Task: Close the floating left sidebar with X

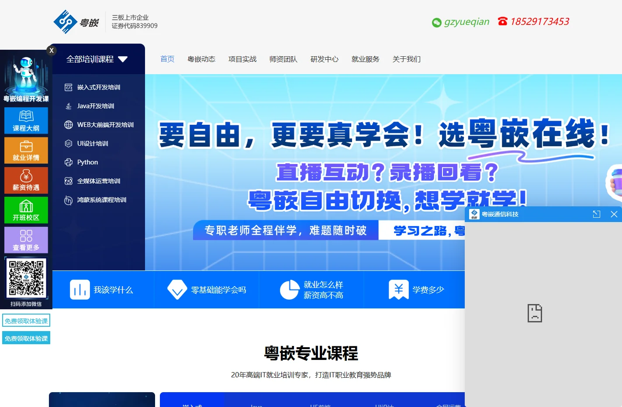Action: [x=52, y=51]
